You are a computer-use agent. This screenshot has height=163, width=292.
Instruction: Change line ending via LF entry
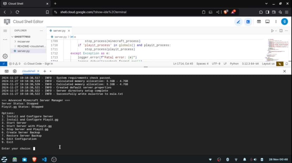coord(225,64)
